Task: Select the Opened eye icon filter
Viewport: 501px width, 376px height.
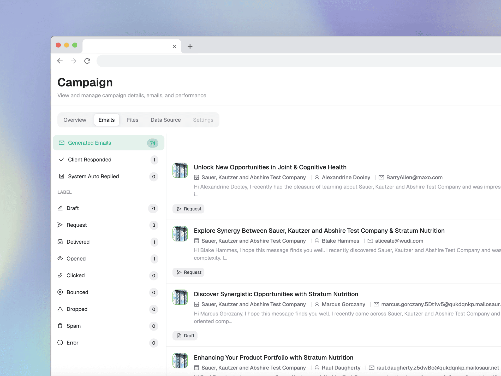Action: pos(61,258)
